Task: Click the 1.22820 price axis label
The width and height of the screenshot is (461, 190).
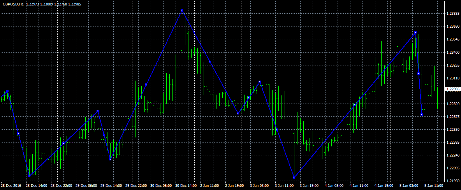Action: (x=452, y=104)
